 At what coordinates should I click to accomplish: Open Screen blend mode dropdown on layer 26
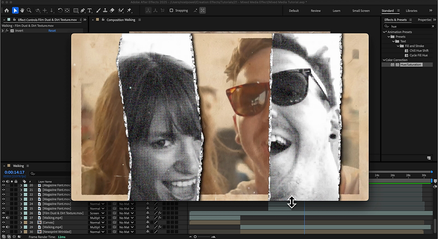click(97, 213)
